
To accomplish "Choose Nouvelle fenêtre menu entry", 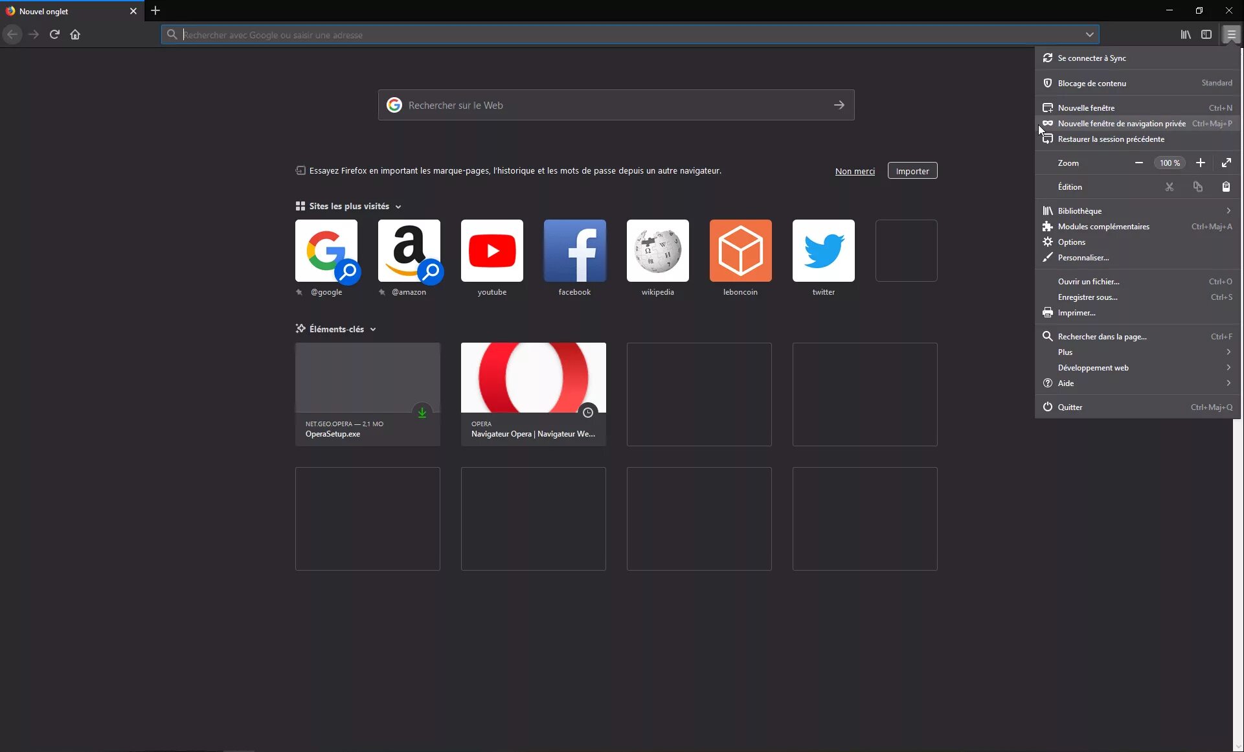I will pyautogui.click(x=1137, y=108).
